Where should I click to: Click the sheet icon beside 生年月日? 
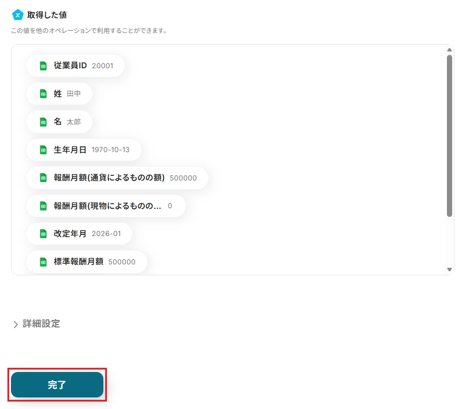coord(43,150)
